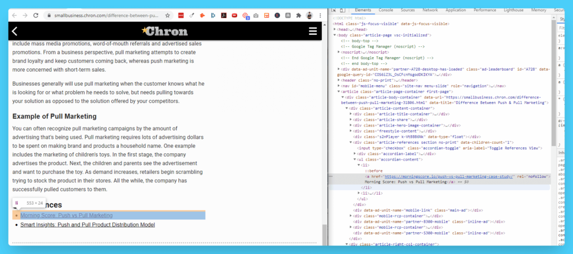
Task: Bookmark this page with the star icon
Action: pyautogui.click(x=167, y=15)
